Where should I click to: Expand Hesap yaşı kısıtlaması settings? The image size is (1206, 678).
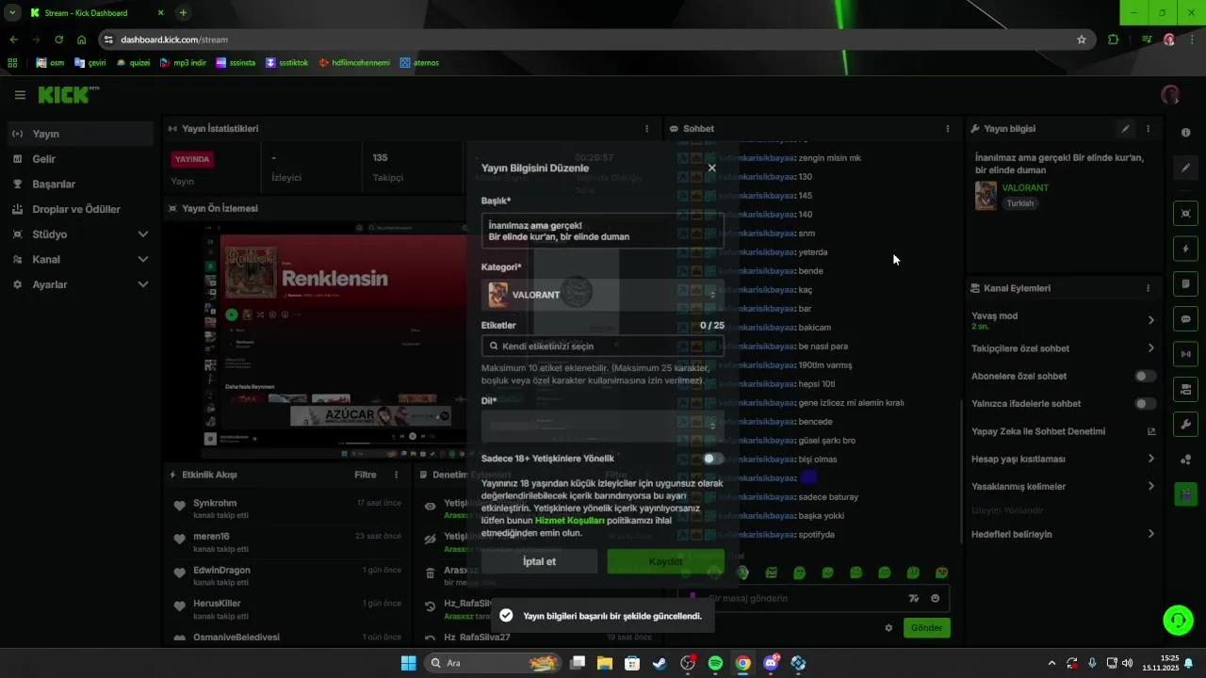pos(1063,459)
